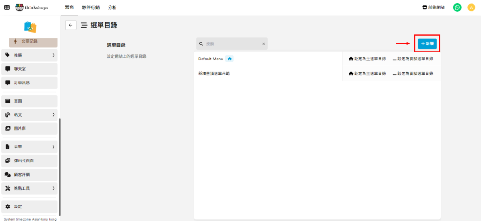The height and width of the screenshot is (221, 481).
Task: Click the WhatsApp icon in header
Action: (457, 7)
